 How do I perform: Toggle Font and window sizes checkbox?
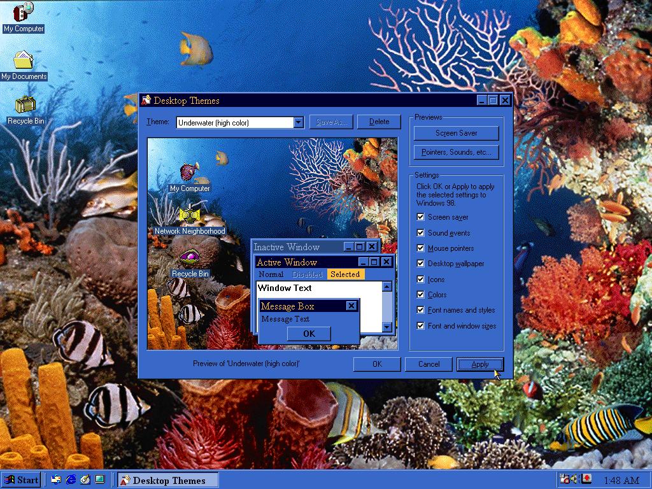tap(420, 326)
